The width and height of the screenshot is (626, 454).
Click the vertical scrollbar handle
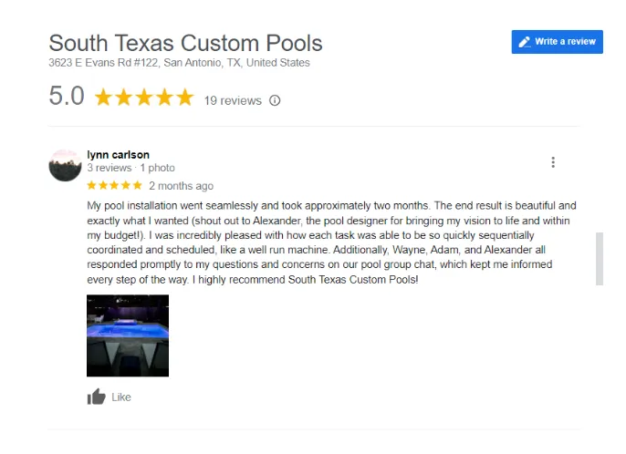(x=600, y=259)
